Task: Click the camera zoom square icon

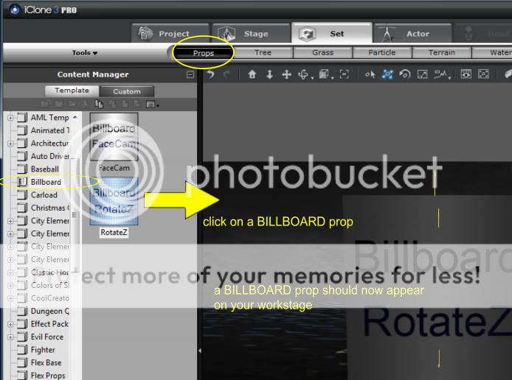Action: coord(422,74)
